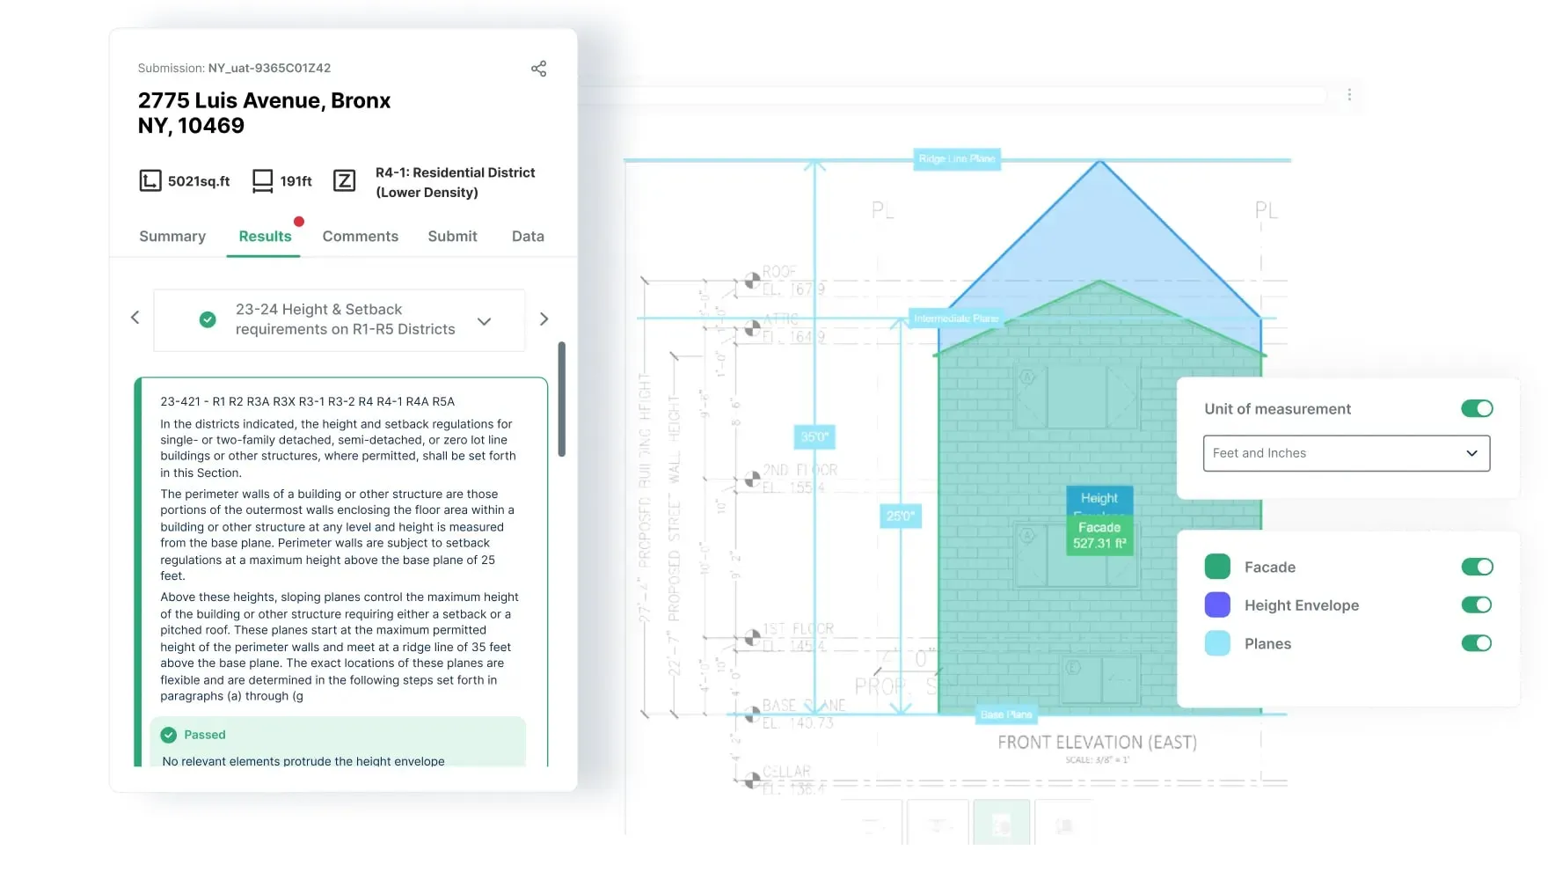
Task: Go to previous rule with left arrow
Action: [135, 318]
